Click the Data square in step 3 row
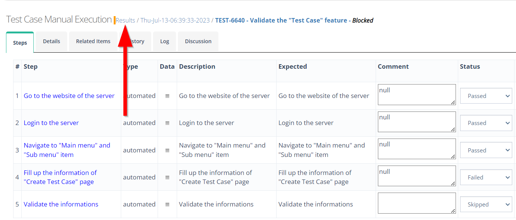This screenshot has width=516, height=220. (167, 150)
